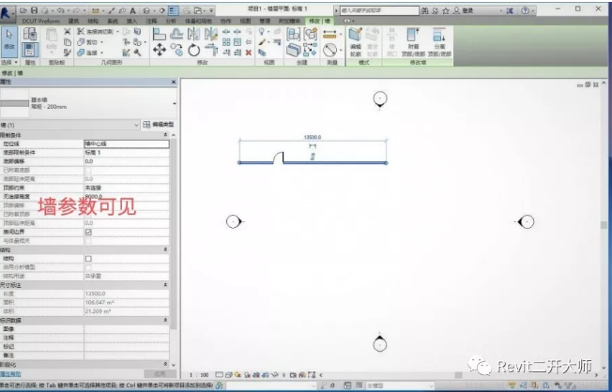Image resolution: width=612 pixels, height=392 pixels.
Task: Open the 建筑 Architecture ribbon tab
Action: click(x=73, y=21)
